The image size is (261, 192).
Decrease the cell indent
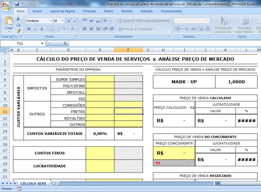pos(105,29)
